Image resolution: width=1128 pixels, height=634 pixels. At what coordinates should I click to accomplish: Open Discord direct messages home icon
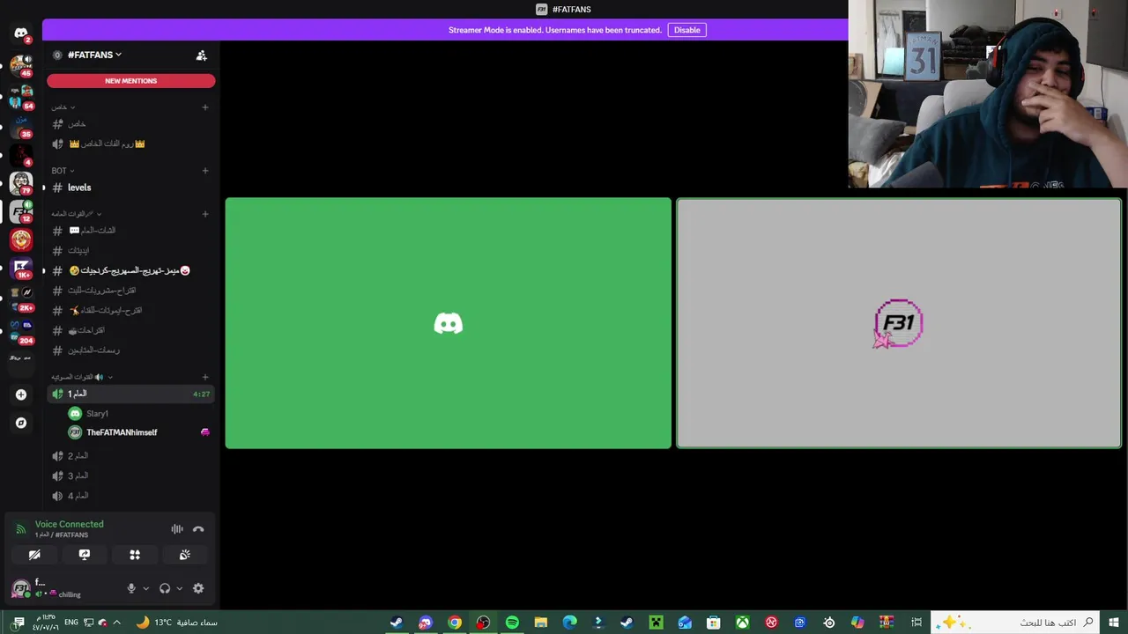click(20, 33)
